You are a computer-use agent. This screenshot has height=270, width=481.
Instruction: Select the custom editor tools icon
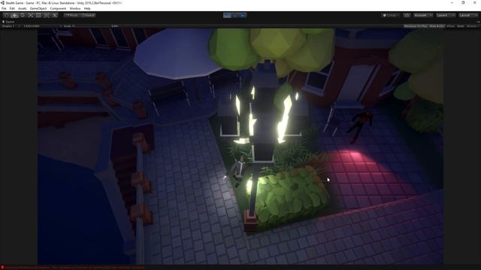click(x=55, y=15)
